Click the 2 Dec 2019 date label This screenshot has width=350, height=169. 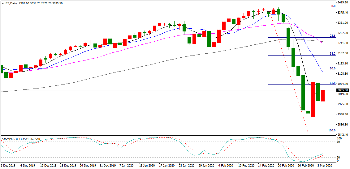(x=8, y=166)
